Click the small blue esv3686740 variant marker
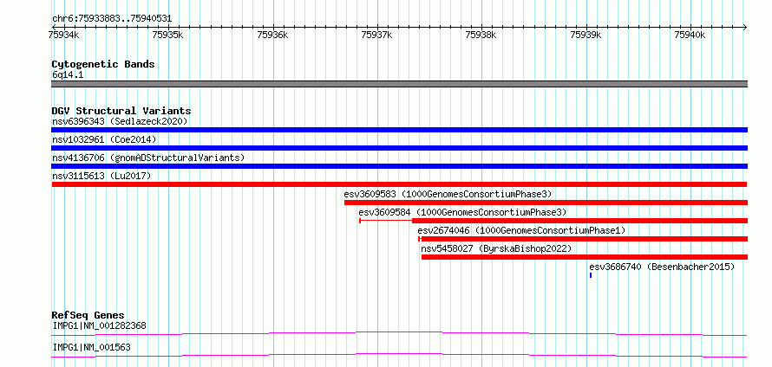This screenshot has height=367, width=772. pyautogui.click(x=591, y=275)
